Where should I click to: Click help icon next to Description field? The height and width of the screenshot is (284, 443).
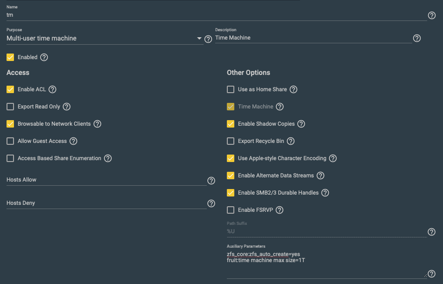(417, 38)
